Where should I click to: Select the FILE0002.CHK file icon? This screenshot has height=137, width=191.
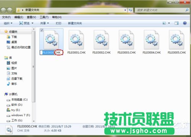click(x=102, y=40)
